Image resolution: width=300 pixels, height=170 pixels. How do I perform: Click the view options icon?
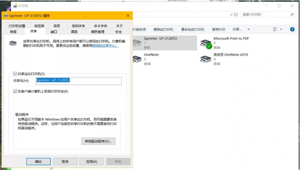pos(275,29)
